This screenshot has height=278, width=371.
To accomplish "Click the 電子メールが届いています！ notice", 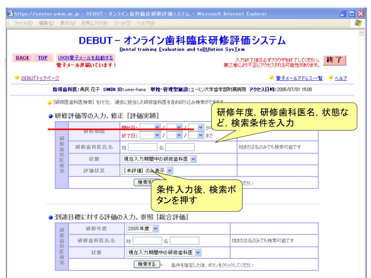I will pos(86,65).
